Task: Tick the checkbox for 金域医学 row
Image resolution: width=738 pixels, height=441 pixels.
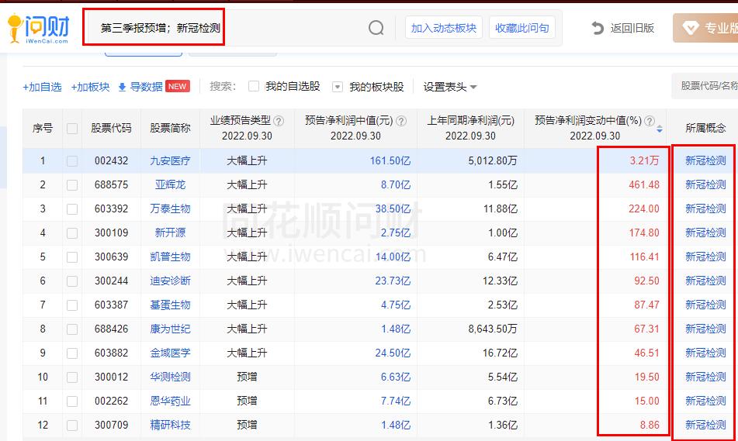Action: click(x=72, y=353)
